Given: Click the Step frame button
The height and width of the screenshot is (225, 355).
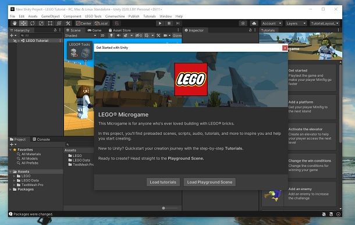Looking at the screenshot, I should (x=177, y=23).
